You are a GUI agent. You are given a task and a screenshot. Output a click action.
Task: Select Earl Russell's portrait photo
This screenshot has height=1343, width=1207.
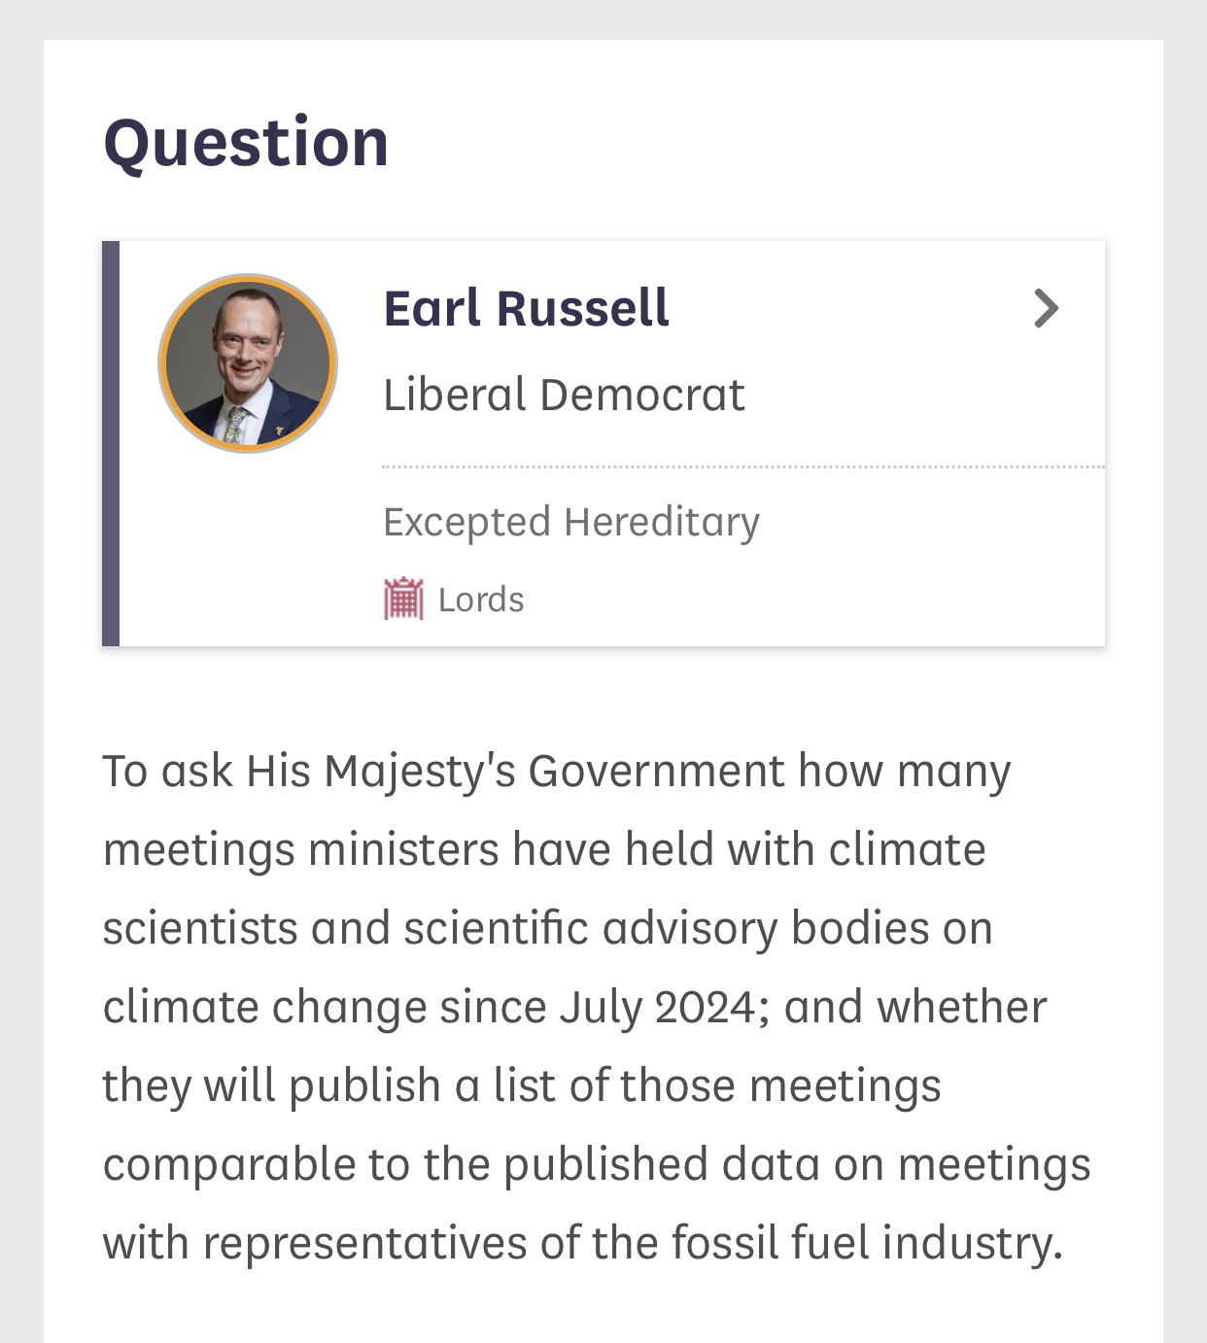click(x=248, y=363)
